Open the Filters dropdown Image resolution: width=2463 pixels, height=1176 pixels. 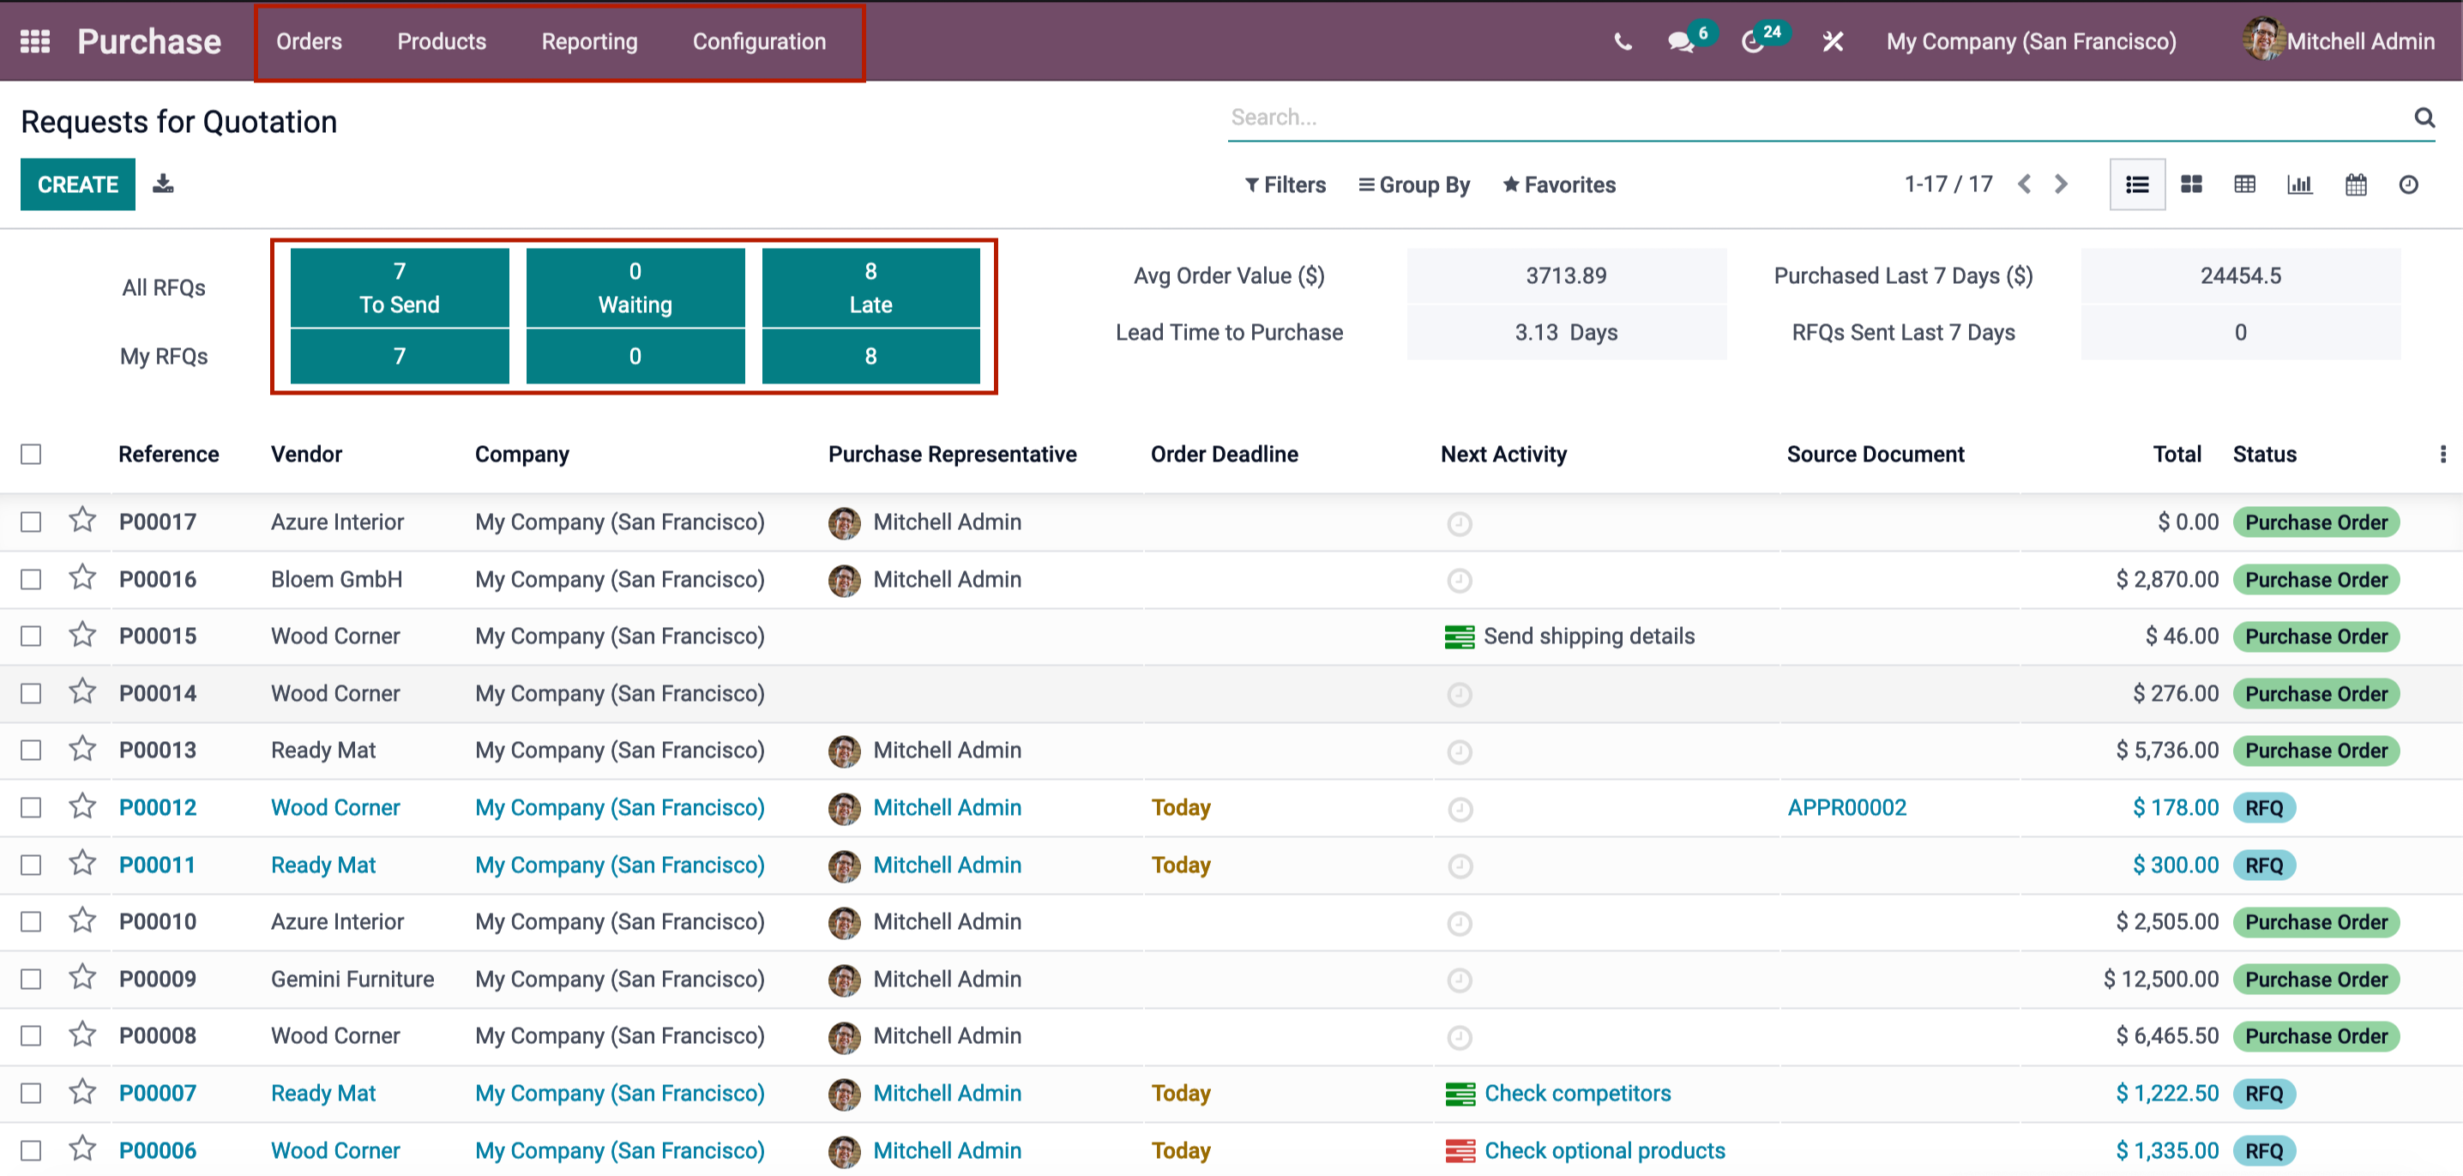[1285, 184]
